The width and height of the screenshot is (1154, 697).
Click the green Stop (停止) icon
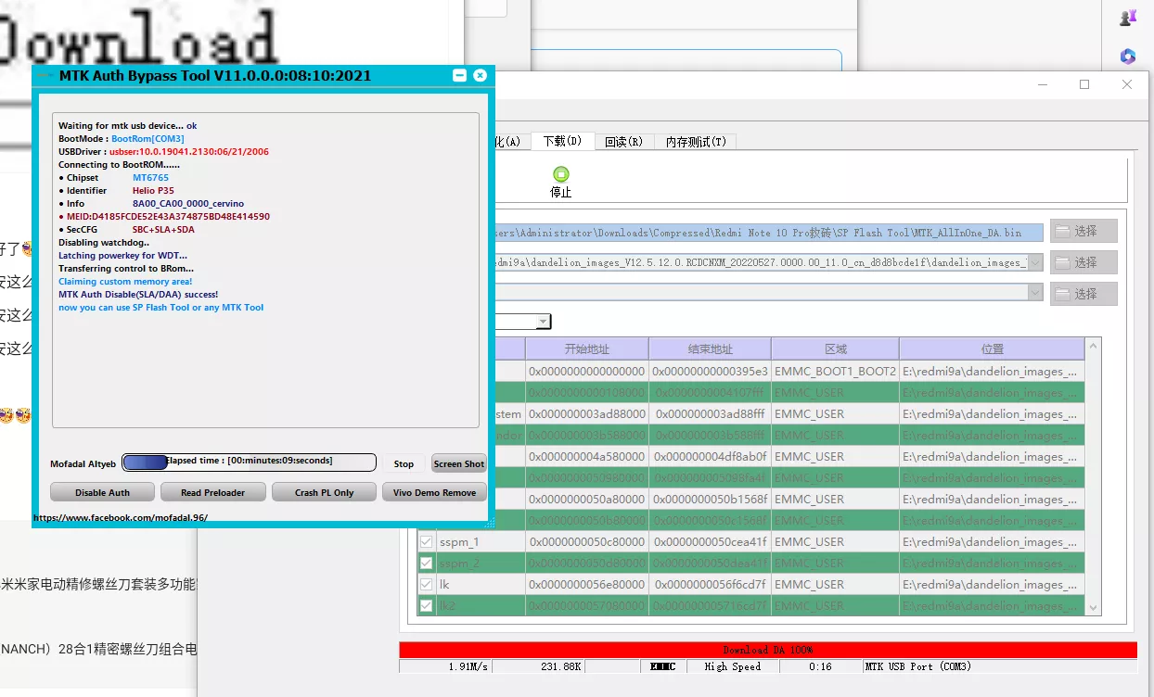click(560, 174)
